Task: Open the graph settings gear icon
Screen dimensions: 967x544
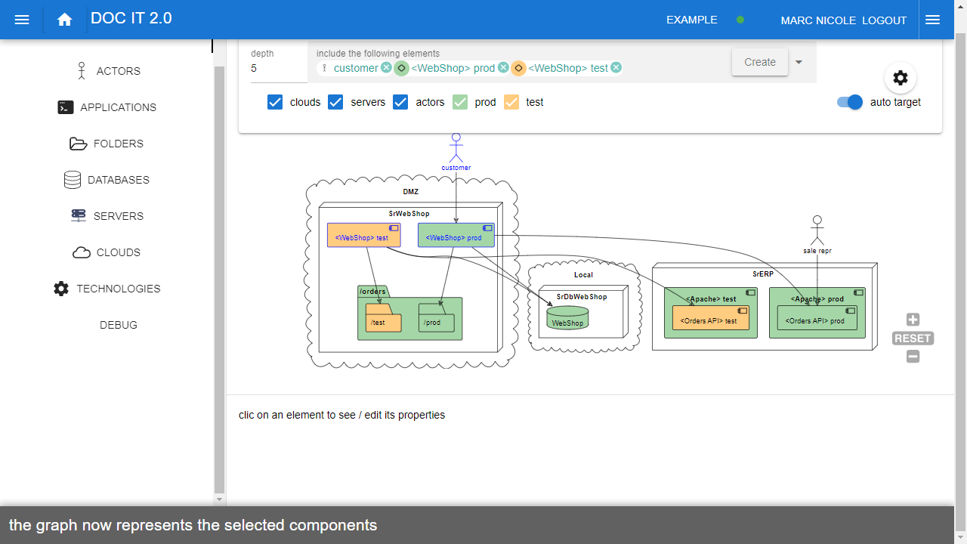Action: coord(900,78)
